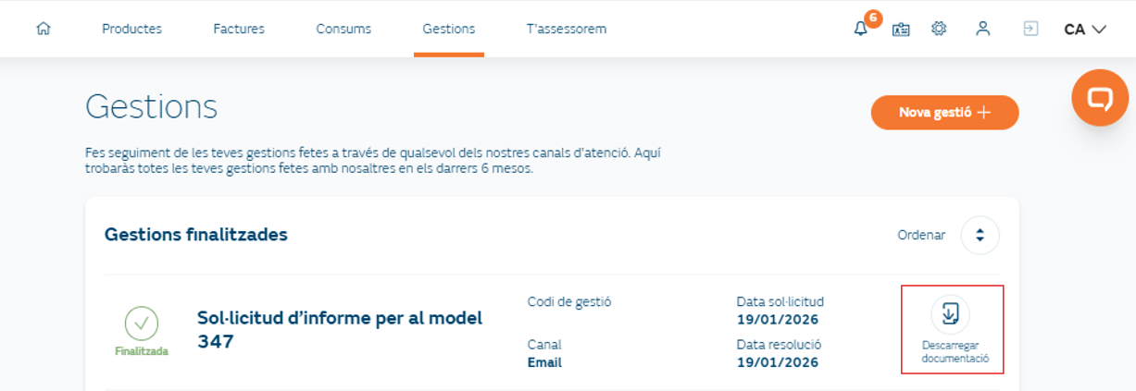Open the orange chat bubble
The image size is (1136, 391).
click(x=1100, y=97)
